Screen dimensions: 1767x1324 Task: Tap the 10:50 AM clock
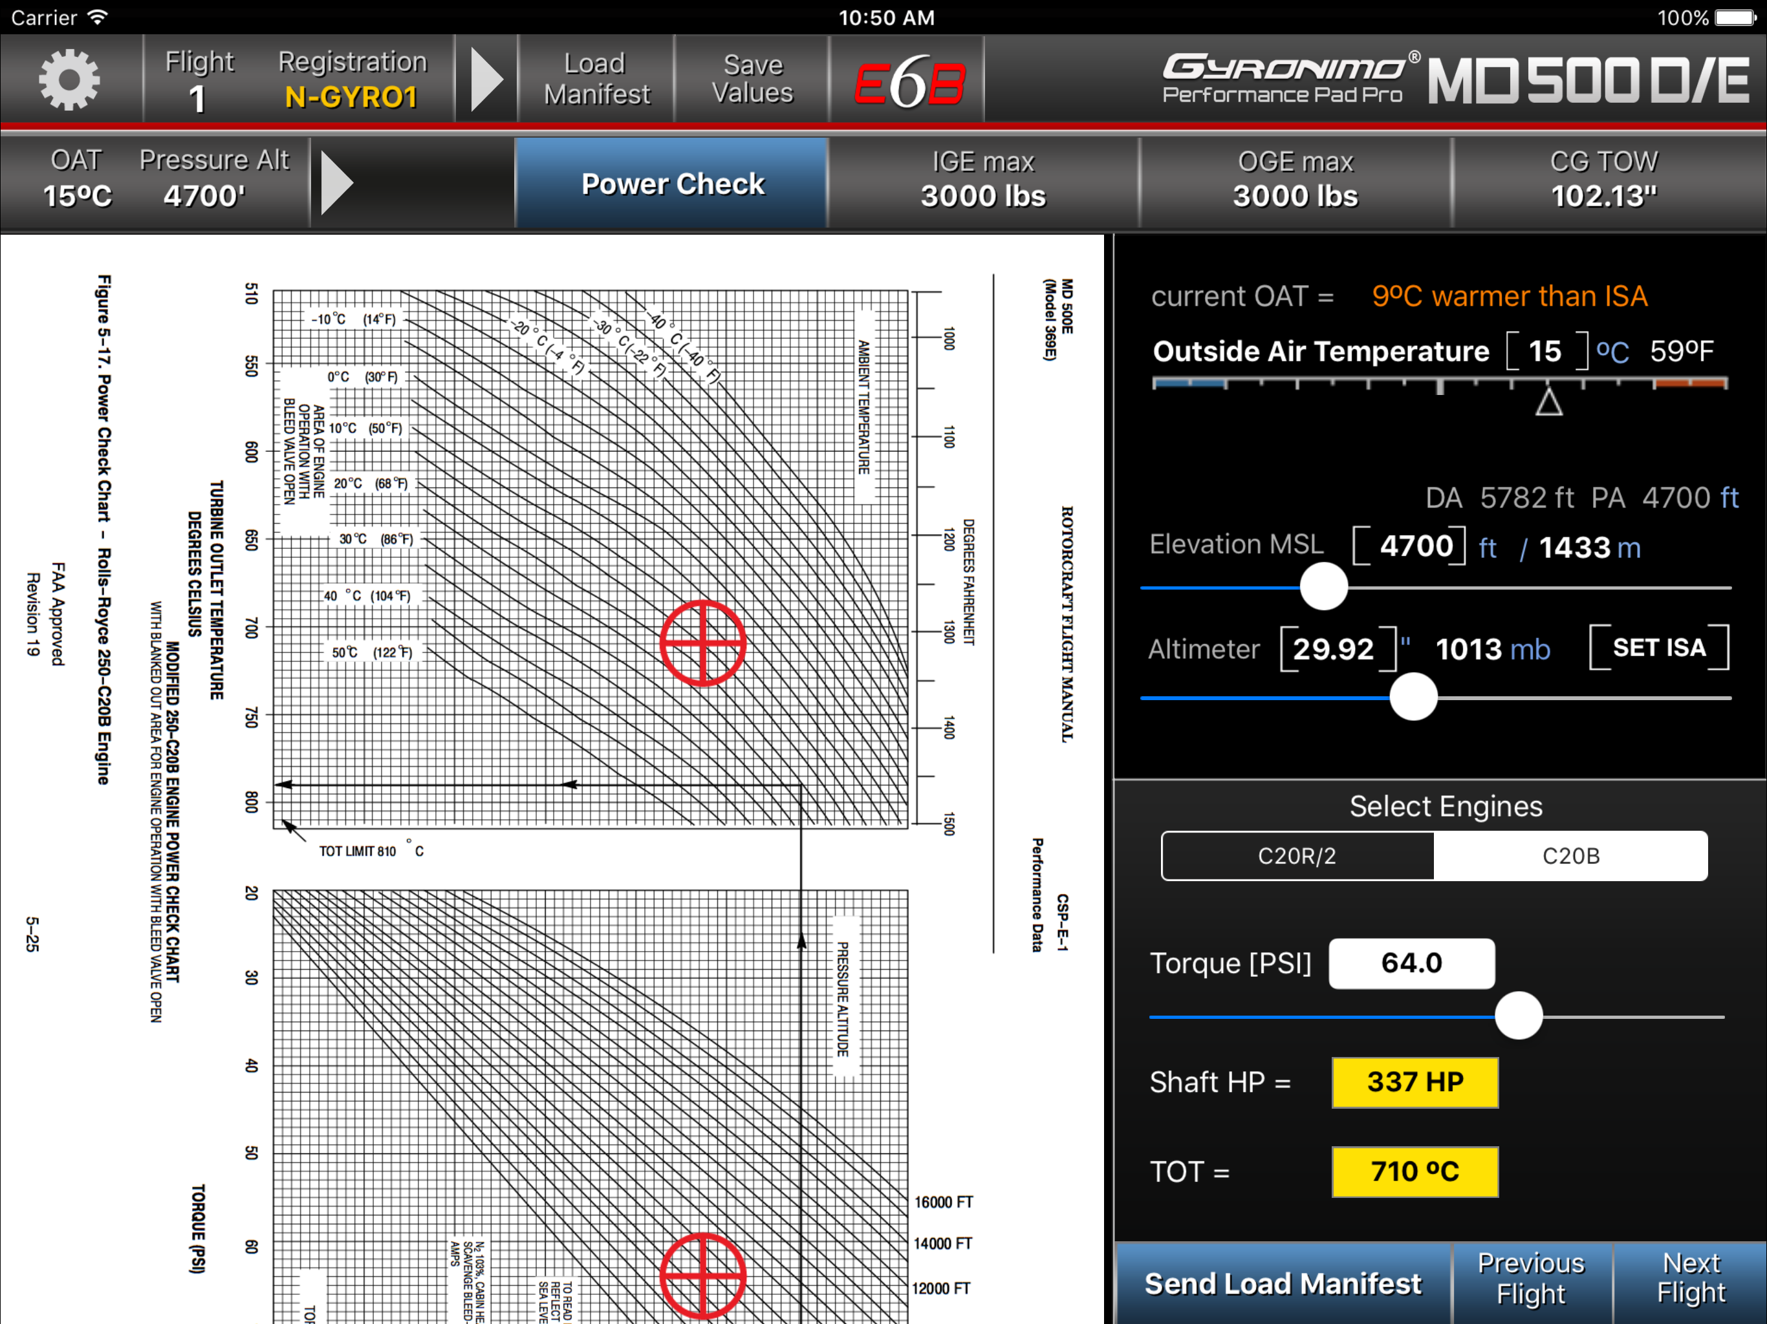point(887,17)
